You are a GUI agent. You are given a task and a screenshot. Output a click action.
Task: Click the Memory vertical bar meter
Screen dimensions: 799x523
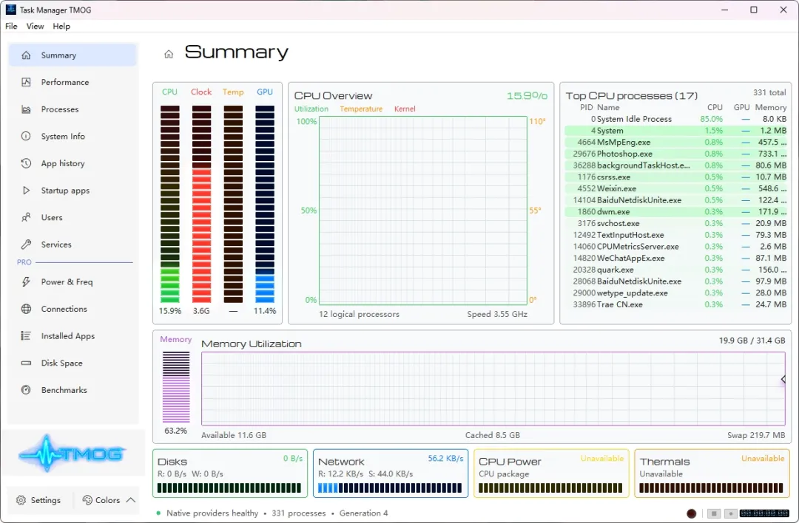176,386
